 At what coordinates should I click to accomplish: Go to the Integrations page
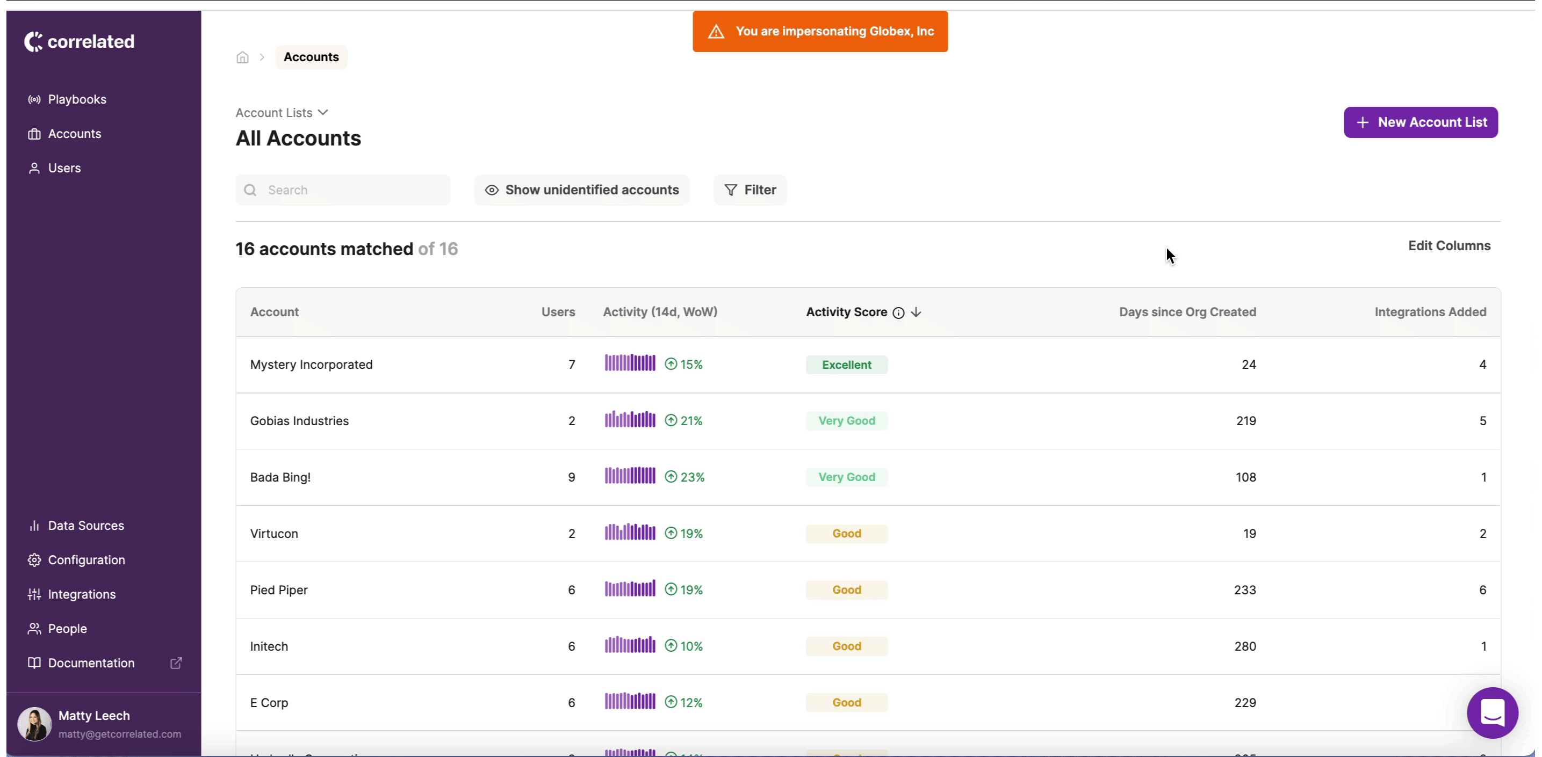tap(82, 594)
